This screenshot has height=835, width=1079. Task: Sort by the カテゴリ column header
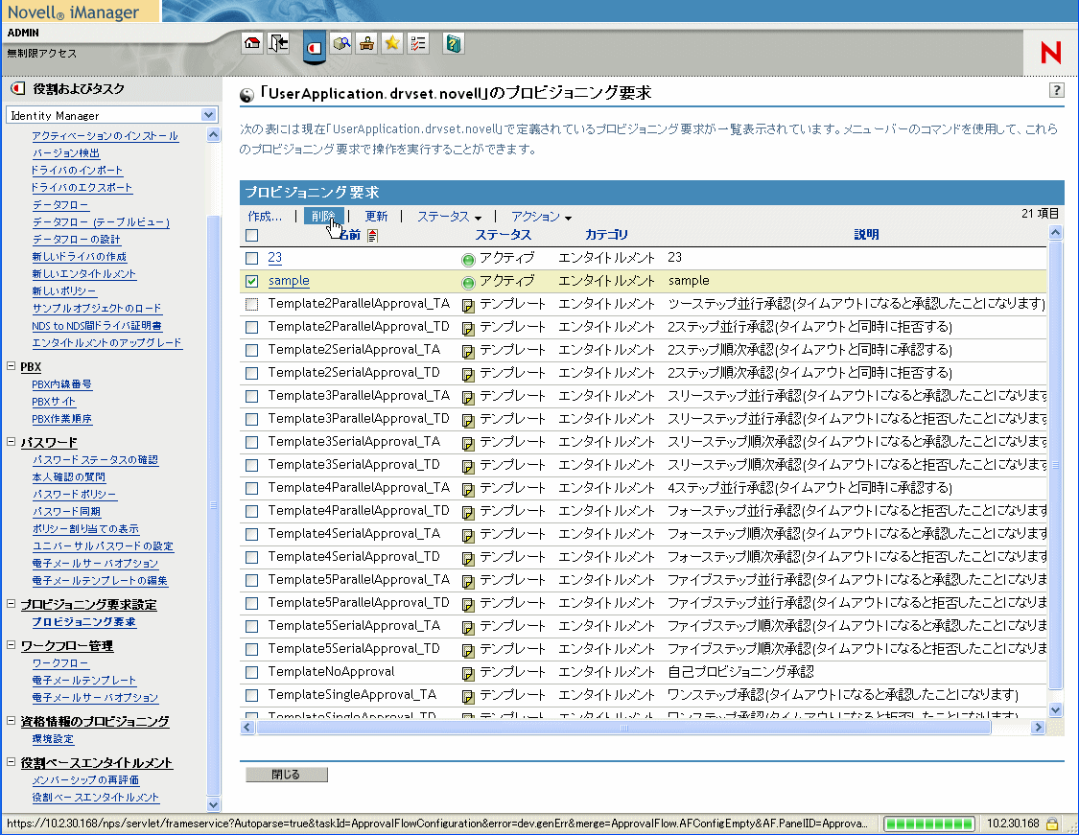pyautogui.click(x=605, y=235)
